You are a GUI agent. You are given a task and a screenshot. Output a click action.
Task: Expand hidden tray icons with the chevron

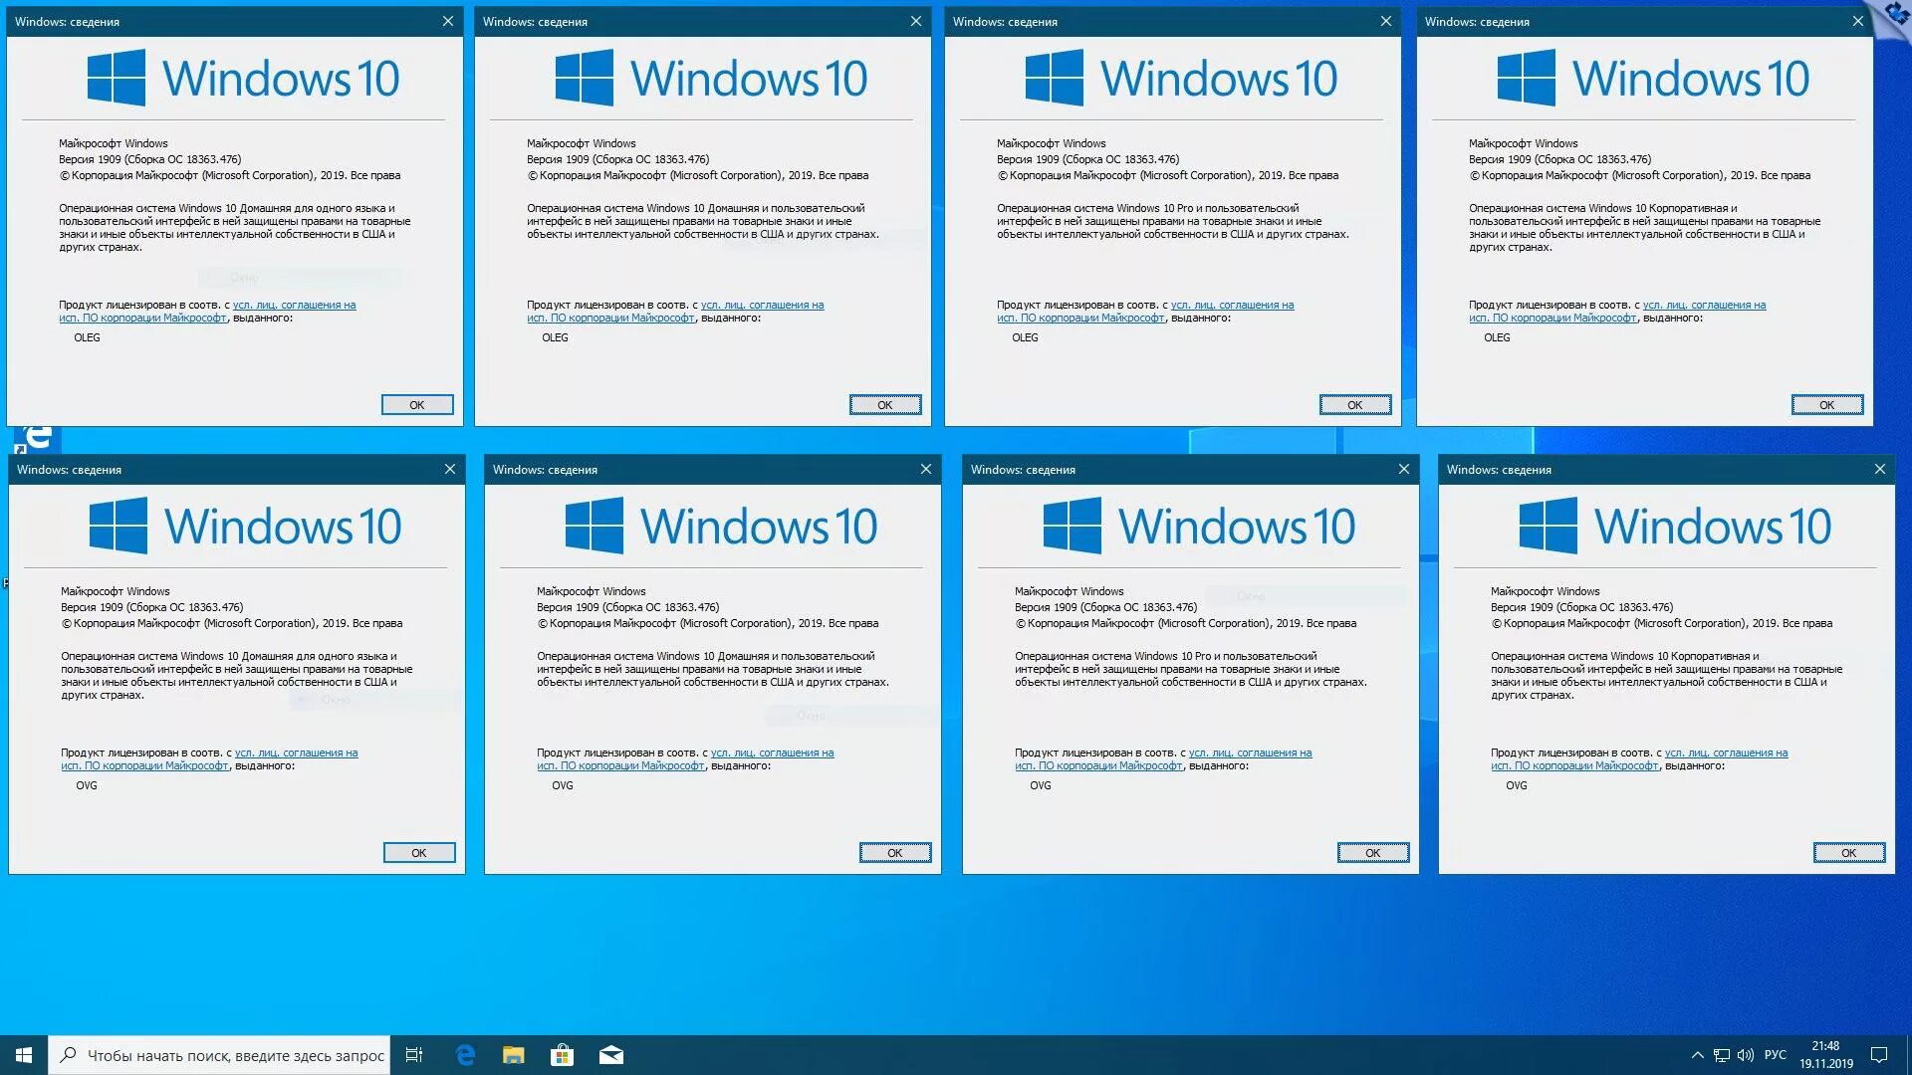(1699, 1054)
